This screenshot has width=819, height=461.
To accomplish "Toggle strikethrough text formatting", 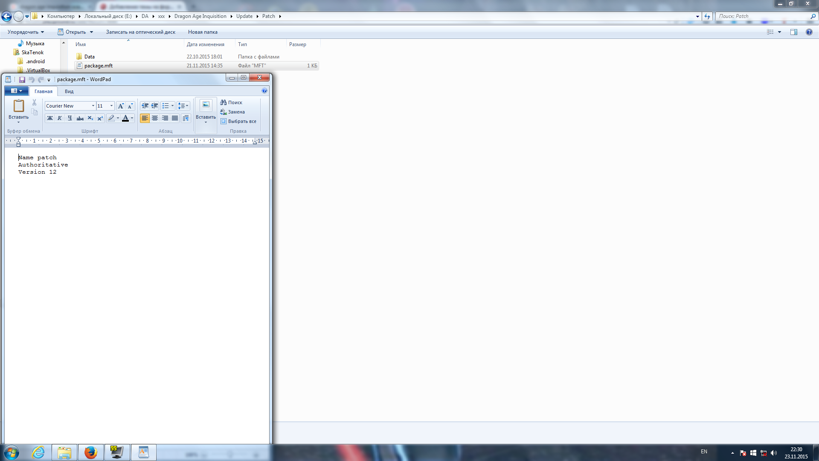I will (80, 118).
